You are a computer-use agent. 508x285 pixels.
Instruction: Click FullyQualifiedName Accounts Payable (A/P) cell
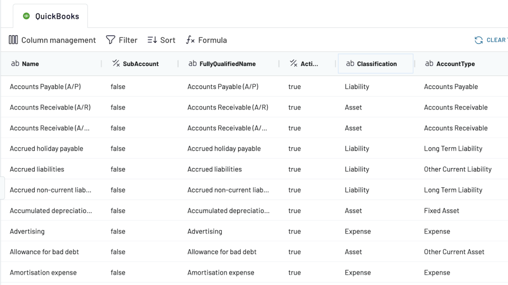click(x=223, y=86)
